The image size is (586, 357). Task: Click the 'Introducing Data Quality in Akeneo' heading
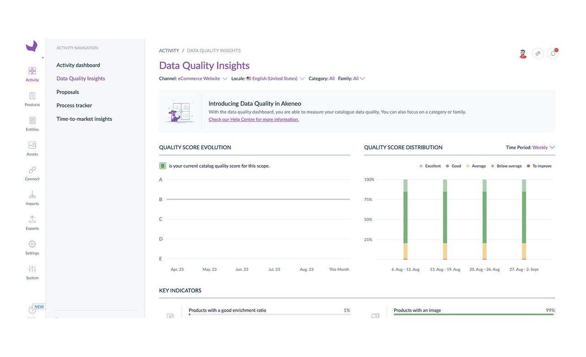[x=255, y=104]
